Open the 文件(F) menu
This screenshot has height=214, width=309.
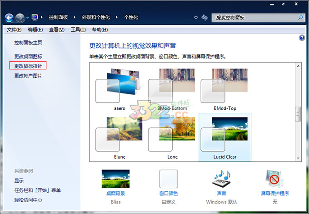pyautogui.click(x=14, y=30)
